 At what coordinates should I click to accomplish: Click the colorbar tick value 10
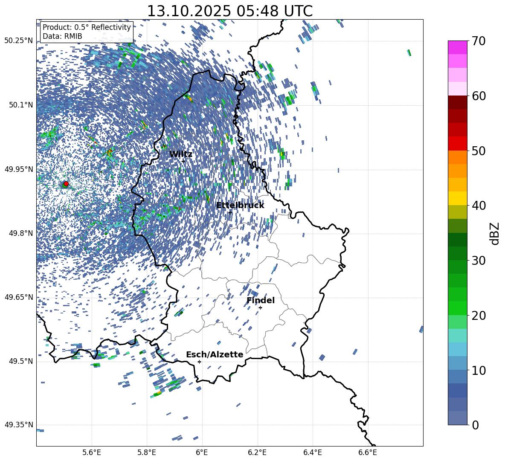click(x=479, y=370)
